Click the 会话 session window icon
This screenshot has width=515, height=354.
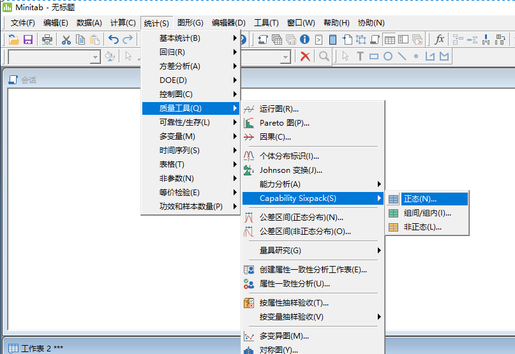click(x=13, y=80)
